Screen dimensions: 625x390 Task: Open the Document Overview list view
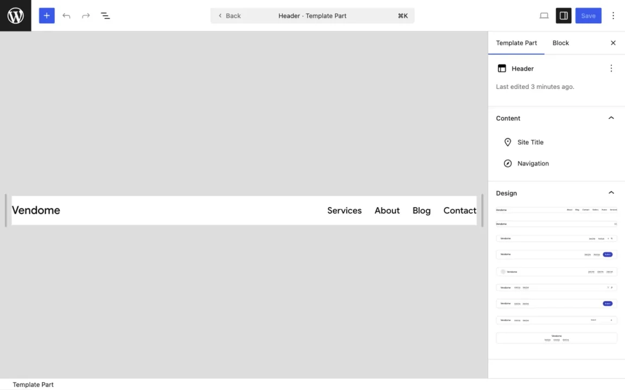105,15
